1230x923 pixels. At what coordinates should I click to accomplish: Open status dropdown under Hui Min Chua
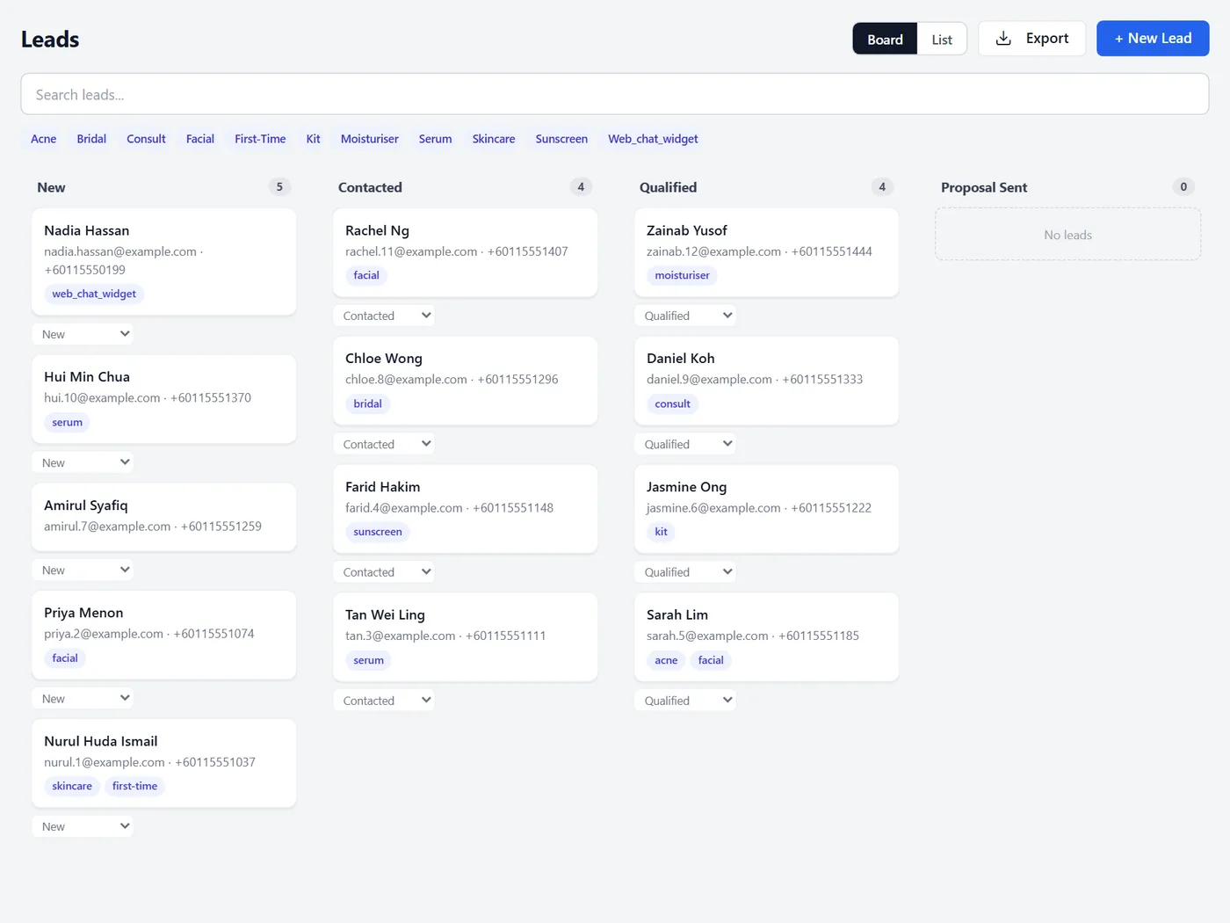[83, 462]
